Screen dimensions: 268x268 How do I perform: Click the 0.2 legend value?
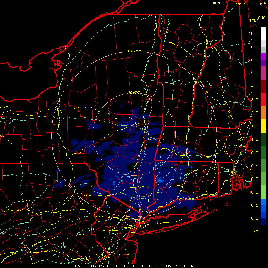click(x=255, y=192)
